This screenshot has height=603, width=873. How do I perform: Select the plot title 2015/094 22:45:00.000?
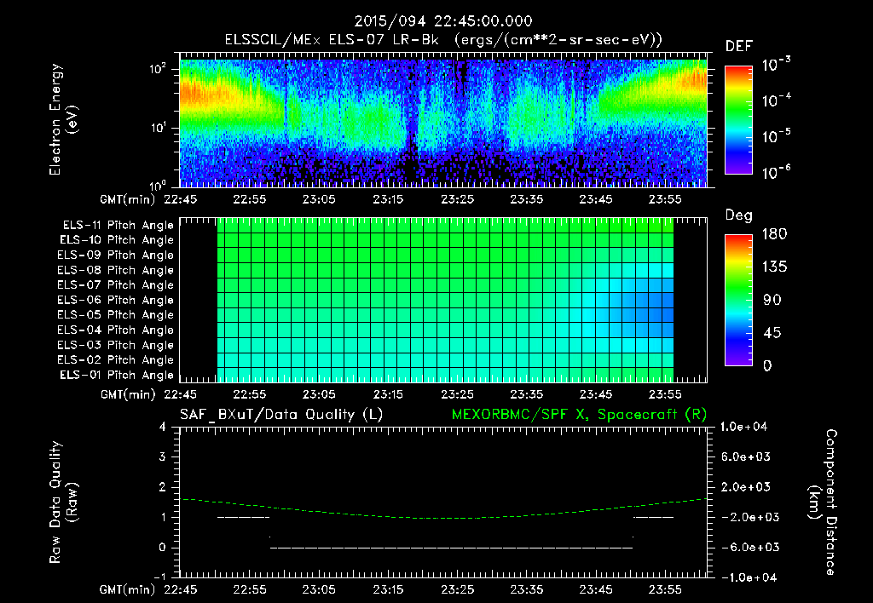(443, 21)
